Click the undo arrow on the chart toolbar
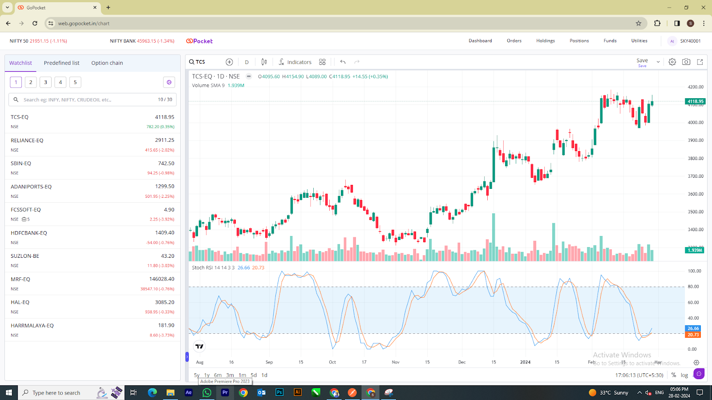 (x=342, y=62)
